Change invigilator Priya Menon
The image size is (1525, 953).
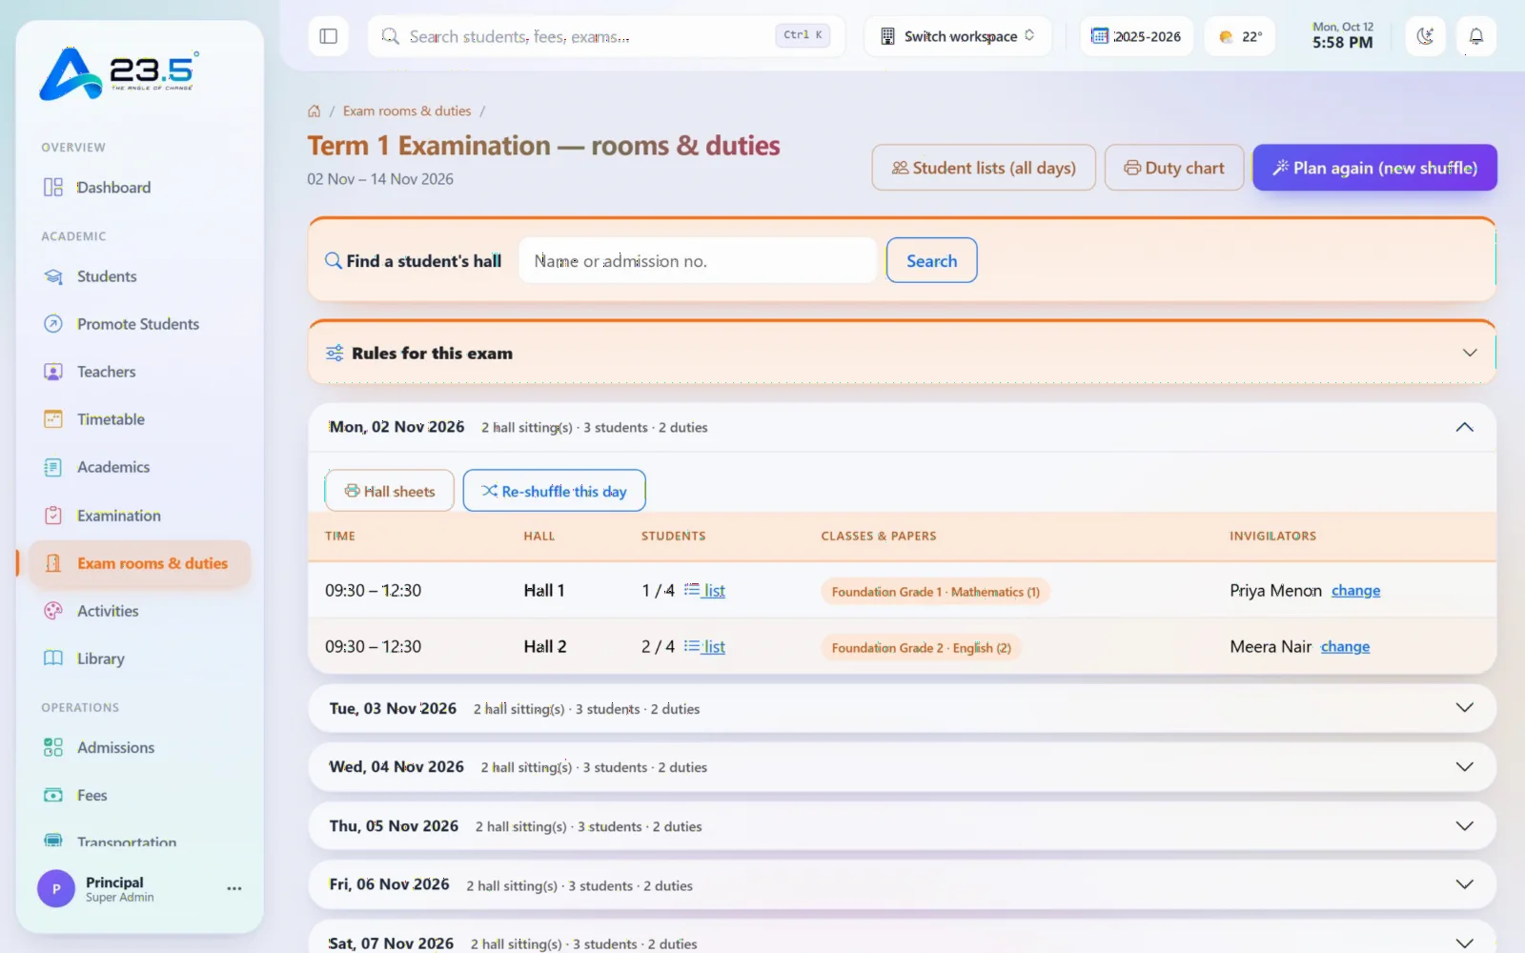coord(1355,591)
